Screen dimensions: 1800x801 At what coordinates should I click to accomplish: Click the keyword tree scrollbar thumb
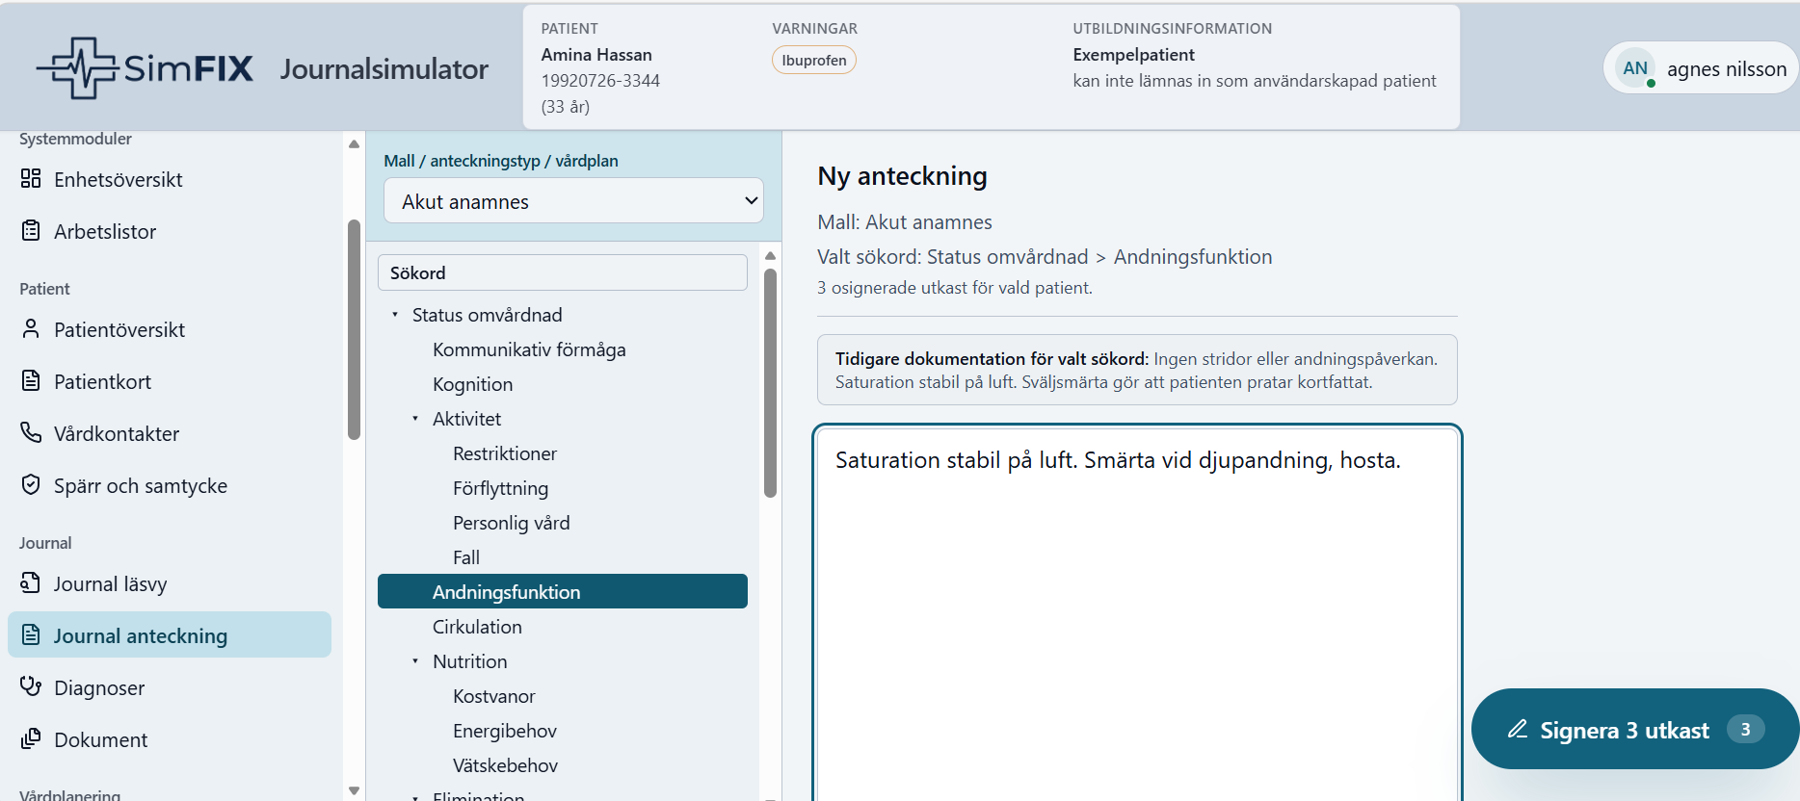(770, 383)
